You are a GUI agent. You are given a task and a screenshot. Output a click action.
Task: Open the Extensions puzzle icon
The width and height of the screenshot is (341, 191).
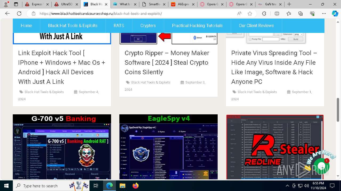point(264,14)
